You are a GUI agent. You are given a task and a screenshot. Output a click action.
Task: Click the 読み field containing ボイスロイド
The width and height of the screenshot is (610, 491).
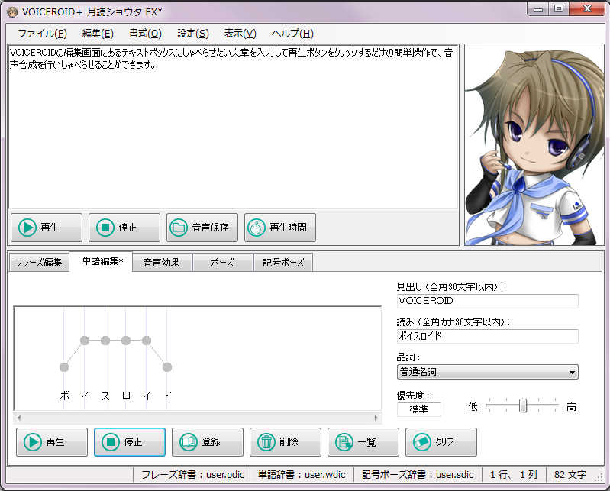[487, 336]
